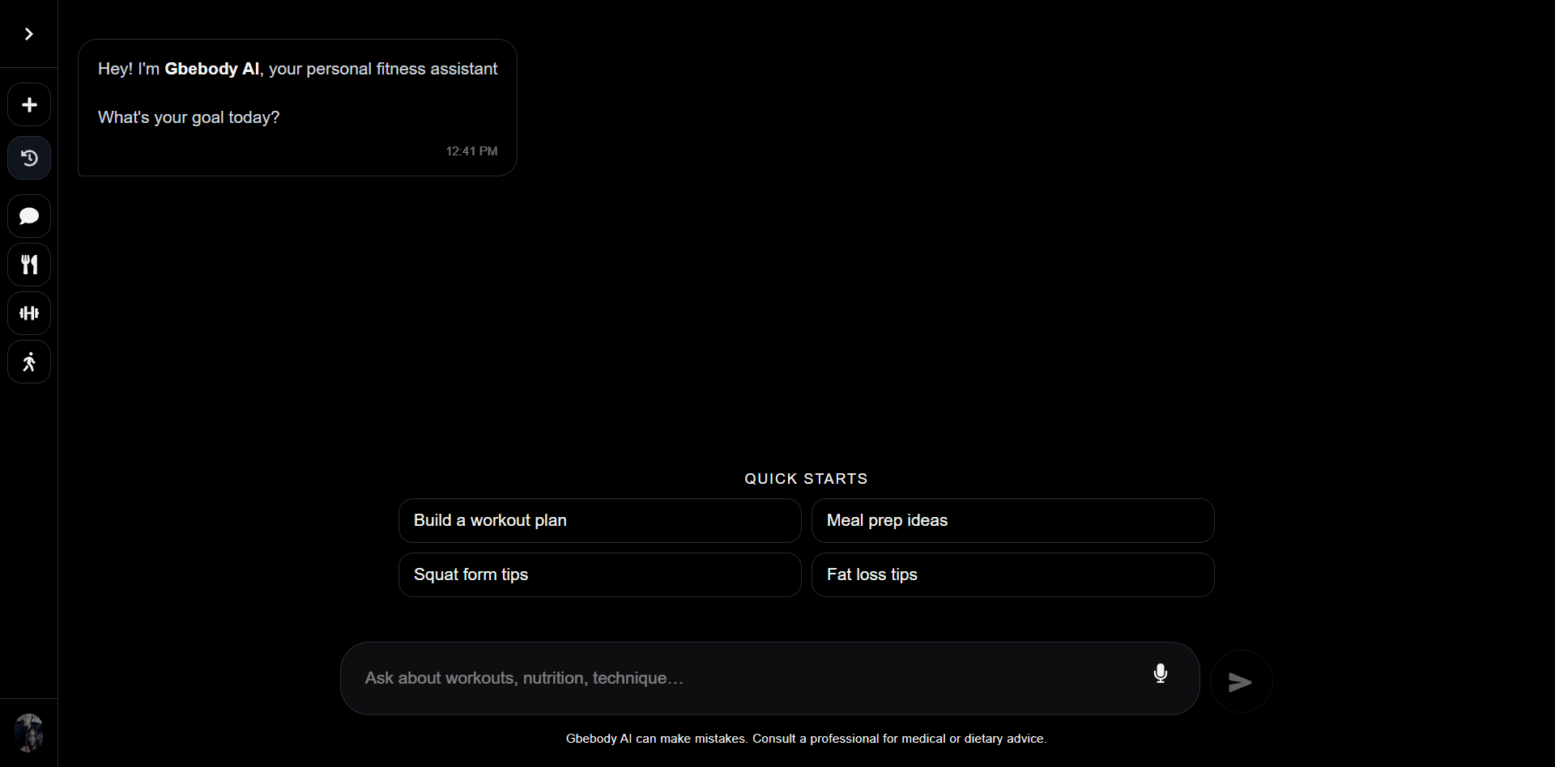Viewport: 1555px width, 767px height.
Task: Select the 'Fat loss tips' quick start
Action: click(1013, 575)
